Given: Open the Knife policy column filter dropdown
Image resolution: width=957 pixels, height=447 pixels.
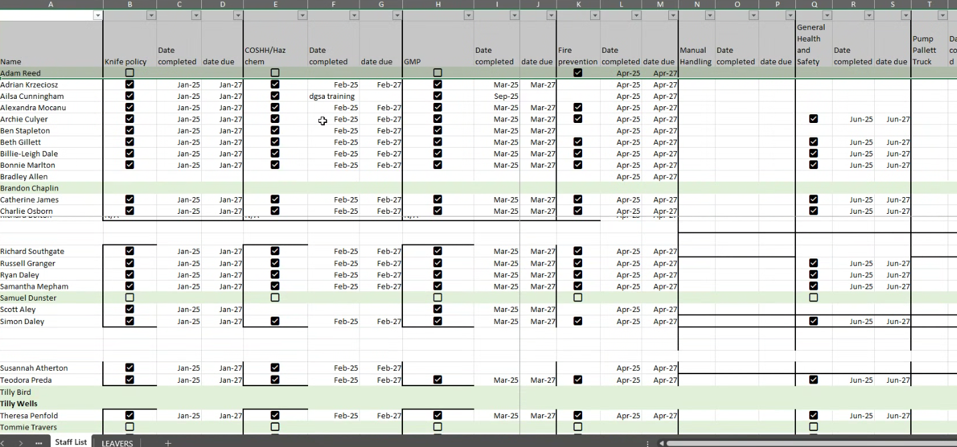Looking at the screenshot, I should pyautogui.click(x=151, y=15).
